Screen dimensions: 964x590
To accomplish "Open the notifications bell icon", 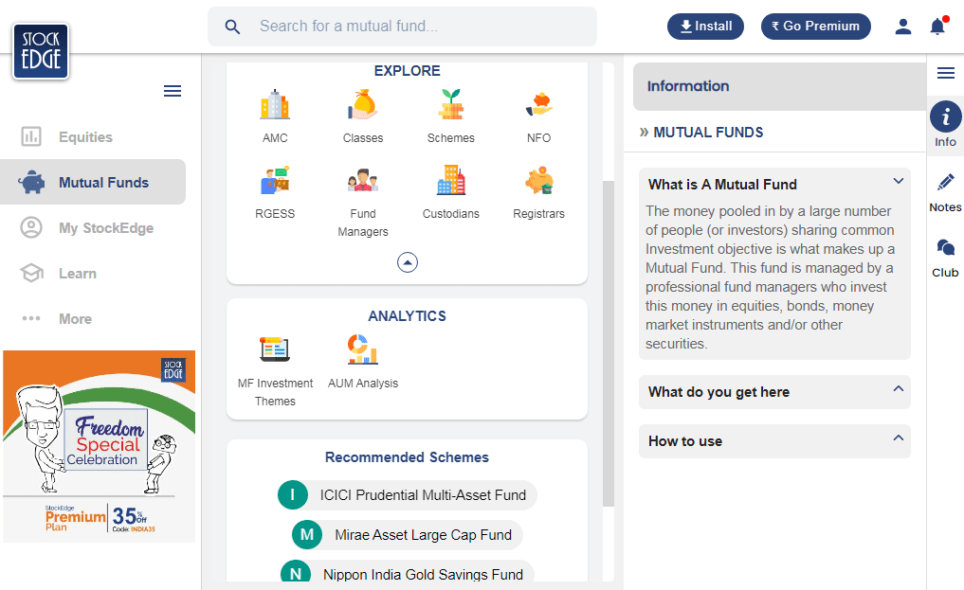I will coord(937,27).
